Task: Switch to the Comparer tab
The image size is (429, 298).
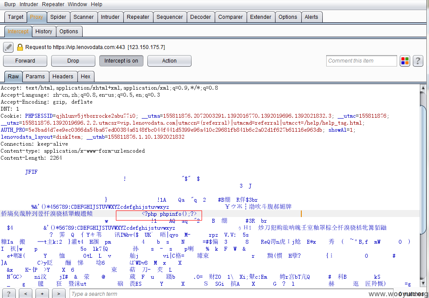Action: (x=230, y=17)
